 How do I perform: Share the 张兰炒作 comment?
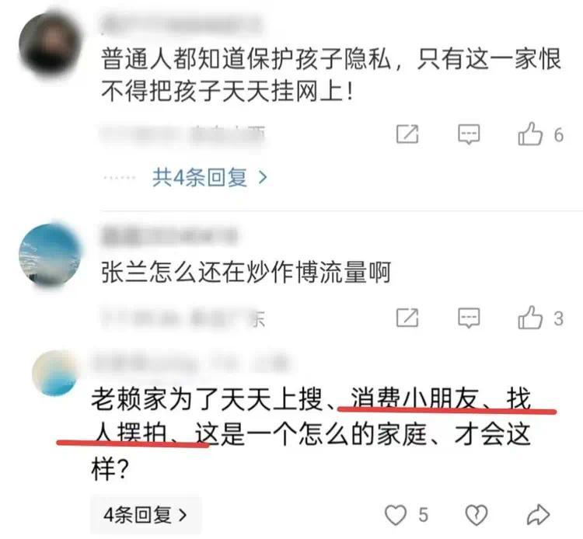[x=407, y=318]
